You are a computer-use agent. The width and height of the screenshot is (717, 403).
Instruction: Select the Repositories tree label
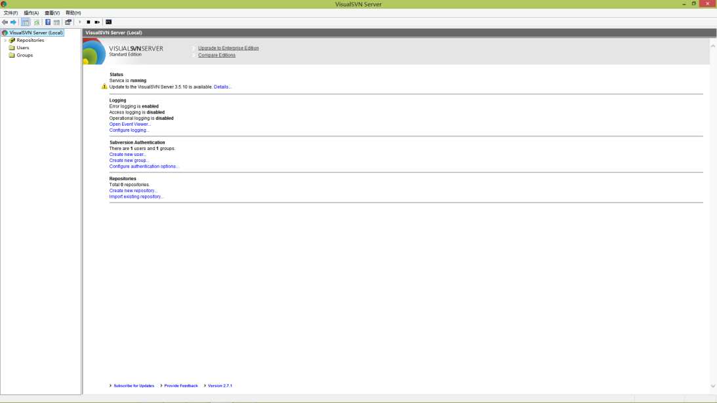tap(30, 40)
